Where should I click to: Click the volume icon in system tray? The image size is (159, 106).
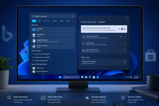pos(129,77)
